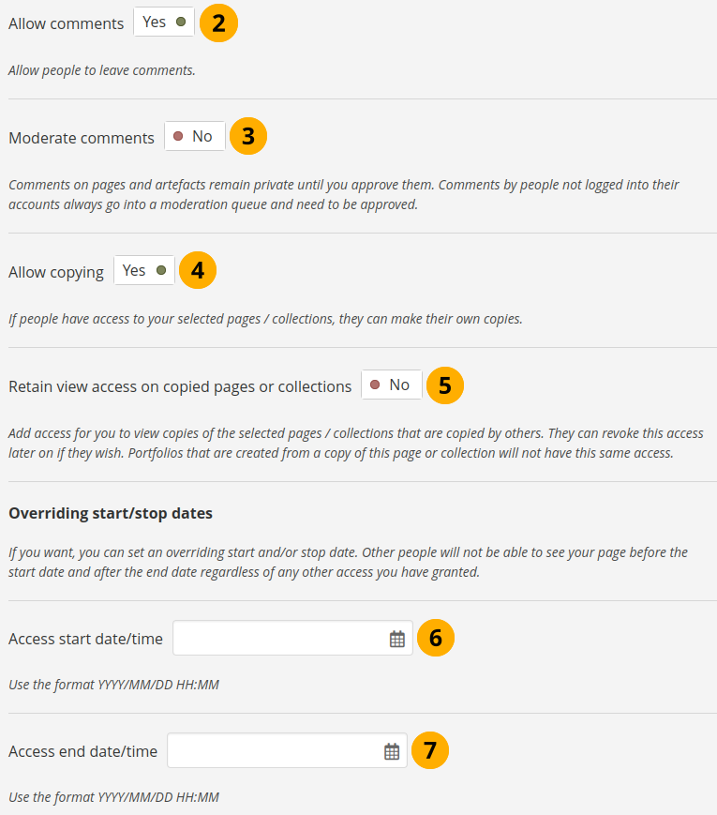This screenshot has width=717, height=815.
Task: Click the "Access start date/time" label
Action: pos(85,639)
